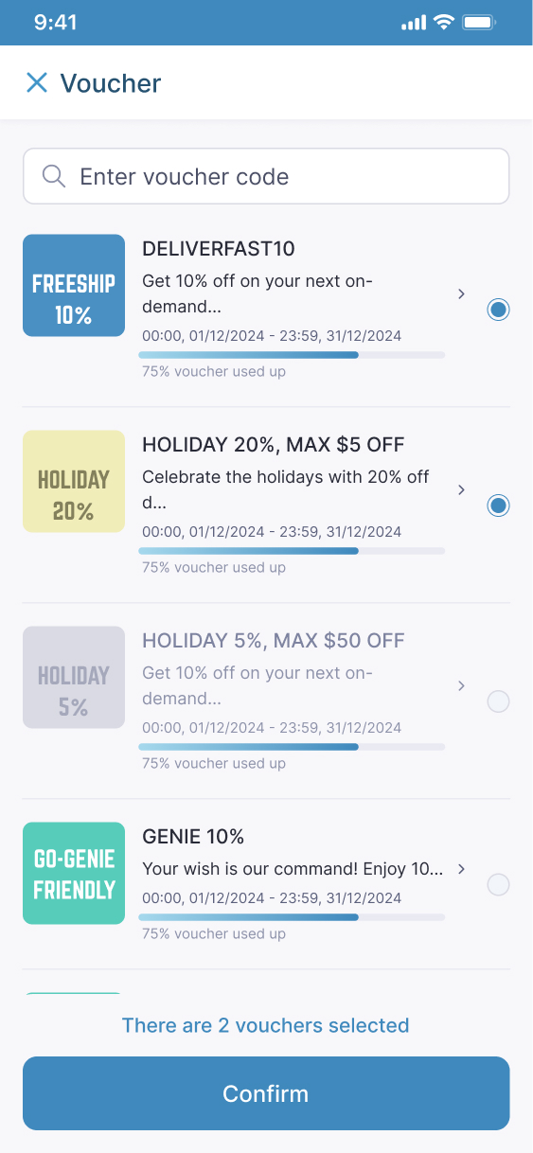Viewport: 533px width, 1153px height.
Task: Deselect HOLIDAY 20% voucher radio button
Action: 498,506
